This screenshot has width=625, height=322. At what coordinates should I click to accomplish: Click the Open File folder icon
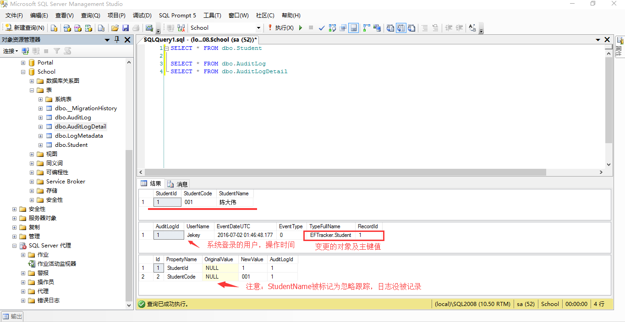tap(115, 28)
